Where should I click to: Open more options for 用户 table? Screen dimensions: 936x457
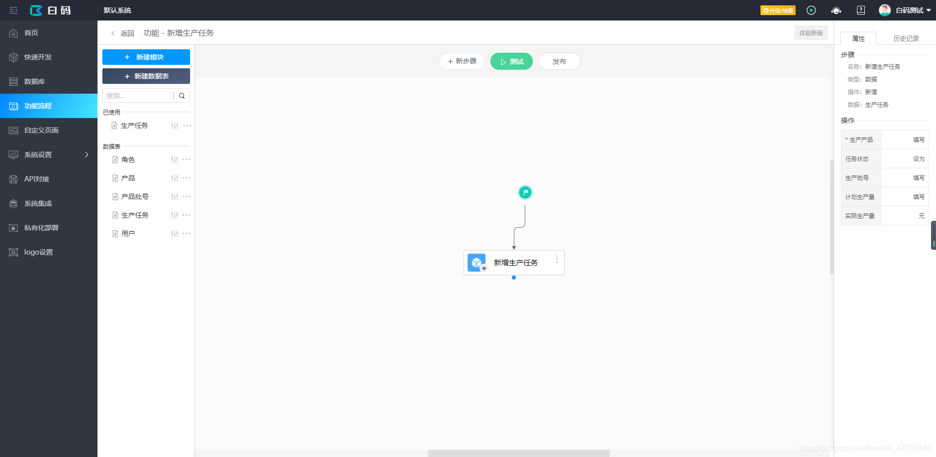pos(186,234)
